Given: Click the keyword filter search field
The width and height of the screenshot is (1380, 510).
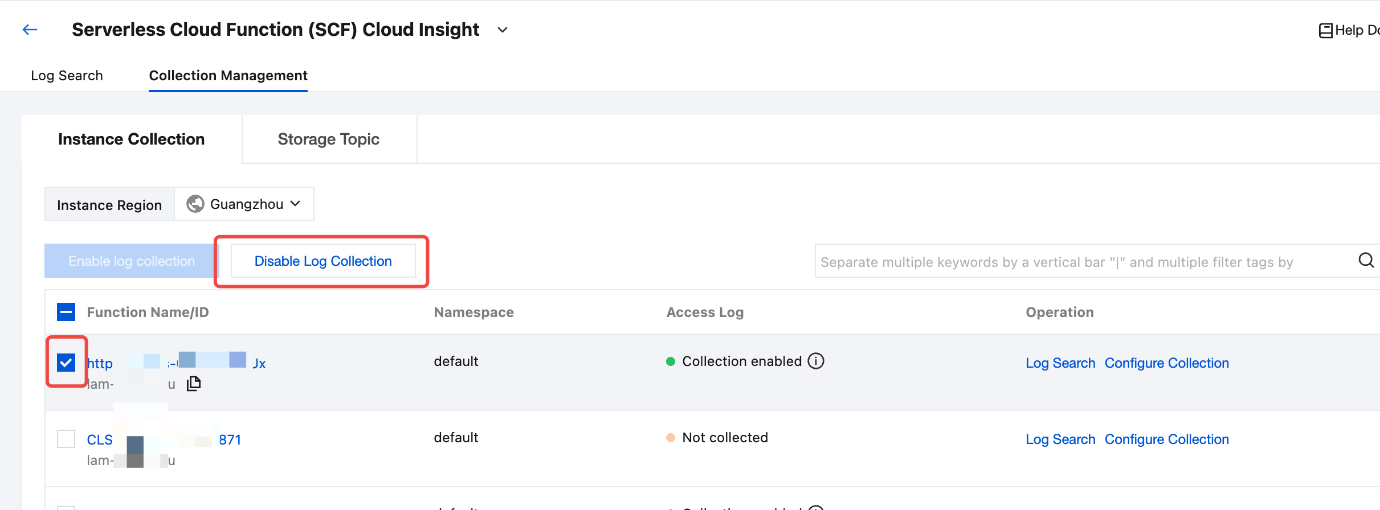Looking at the screenshot, I should [x=1083, y=262].
